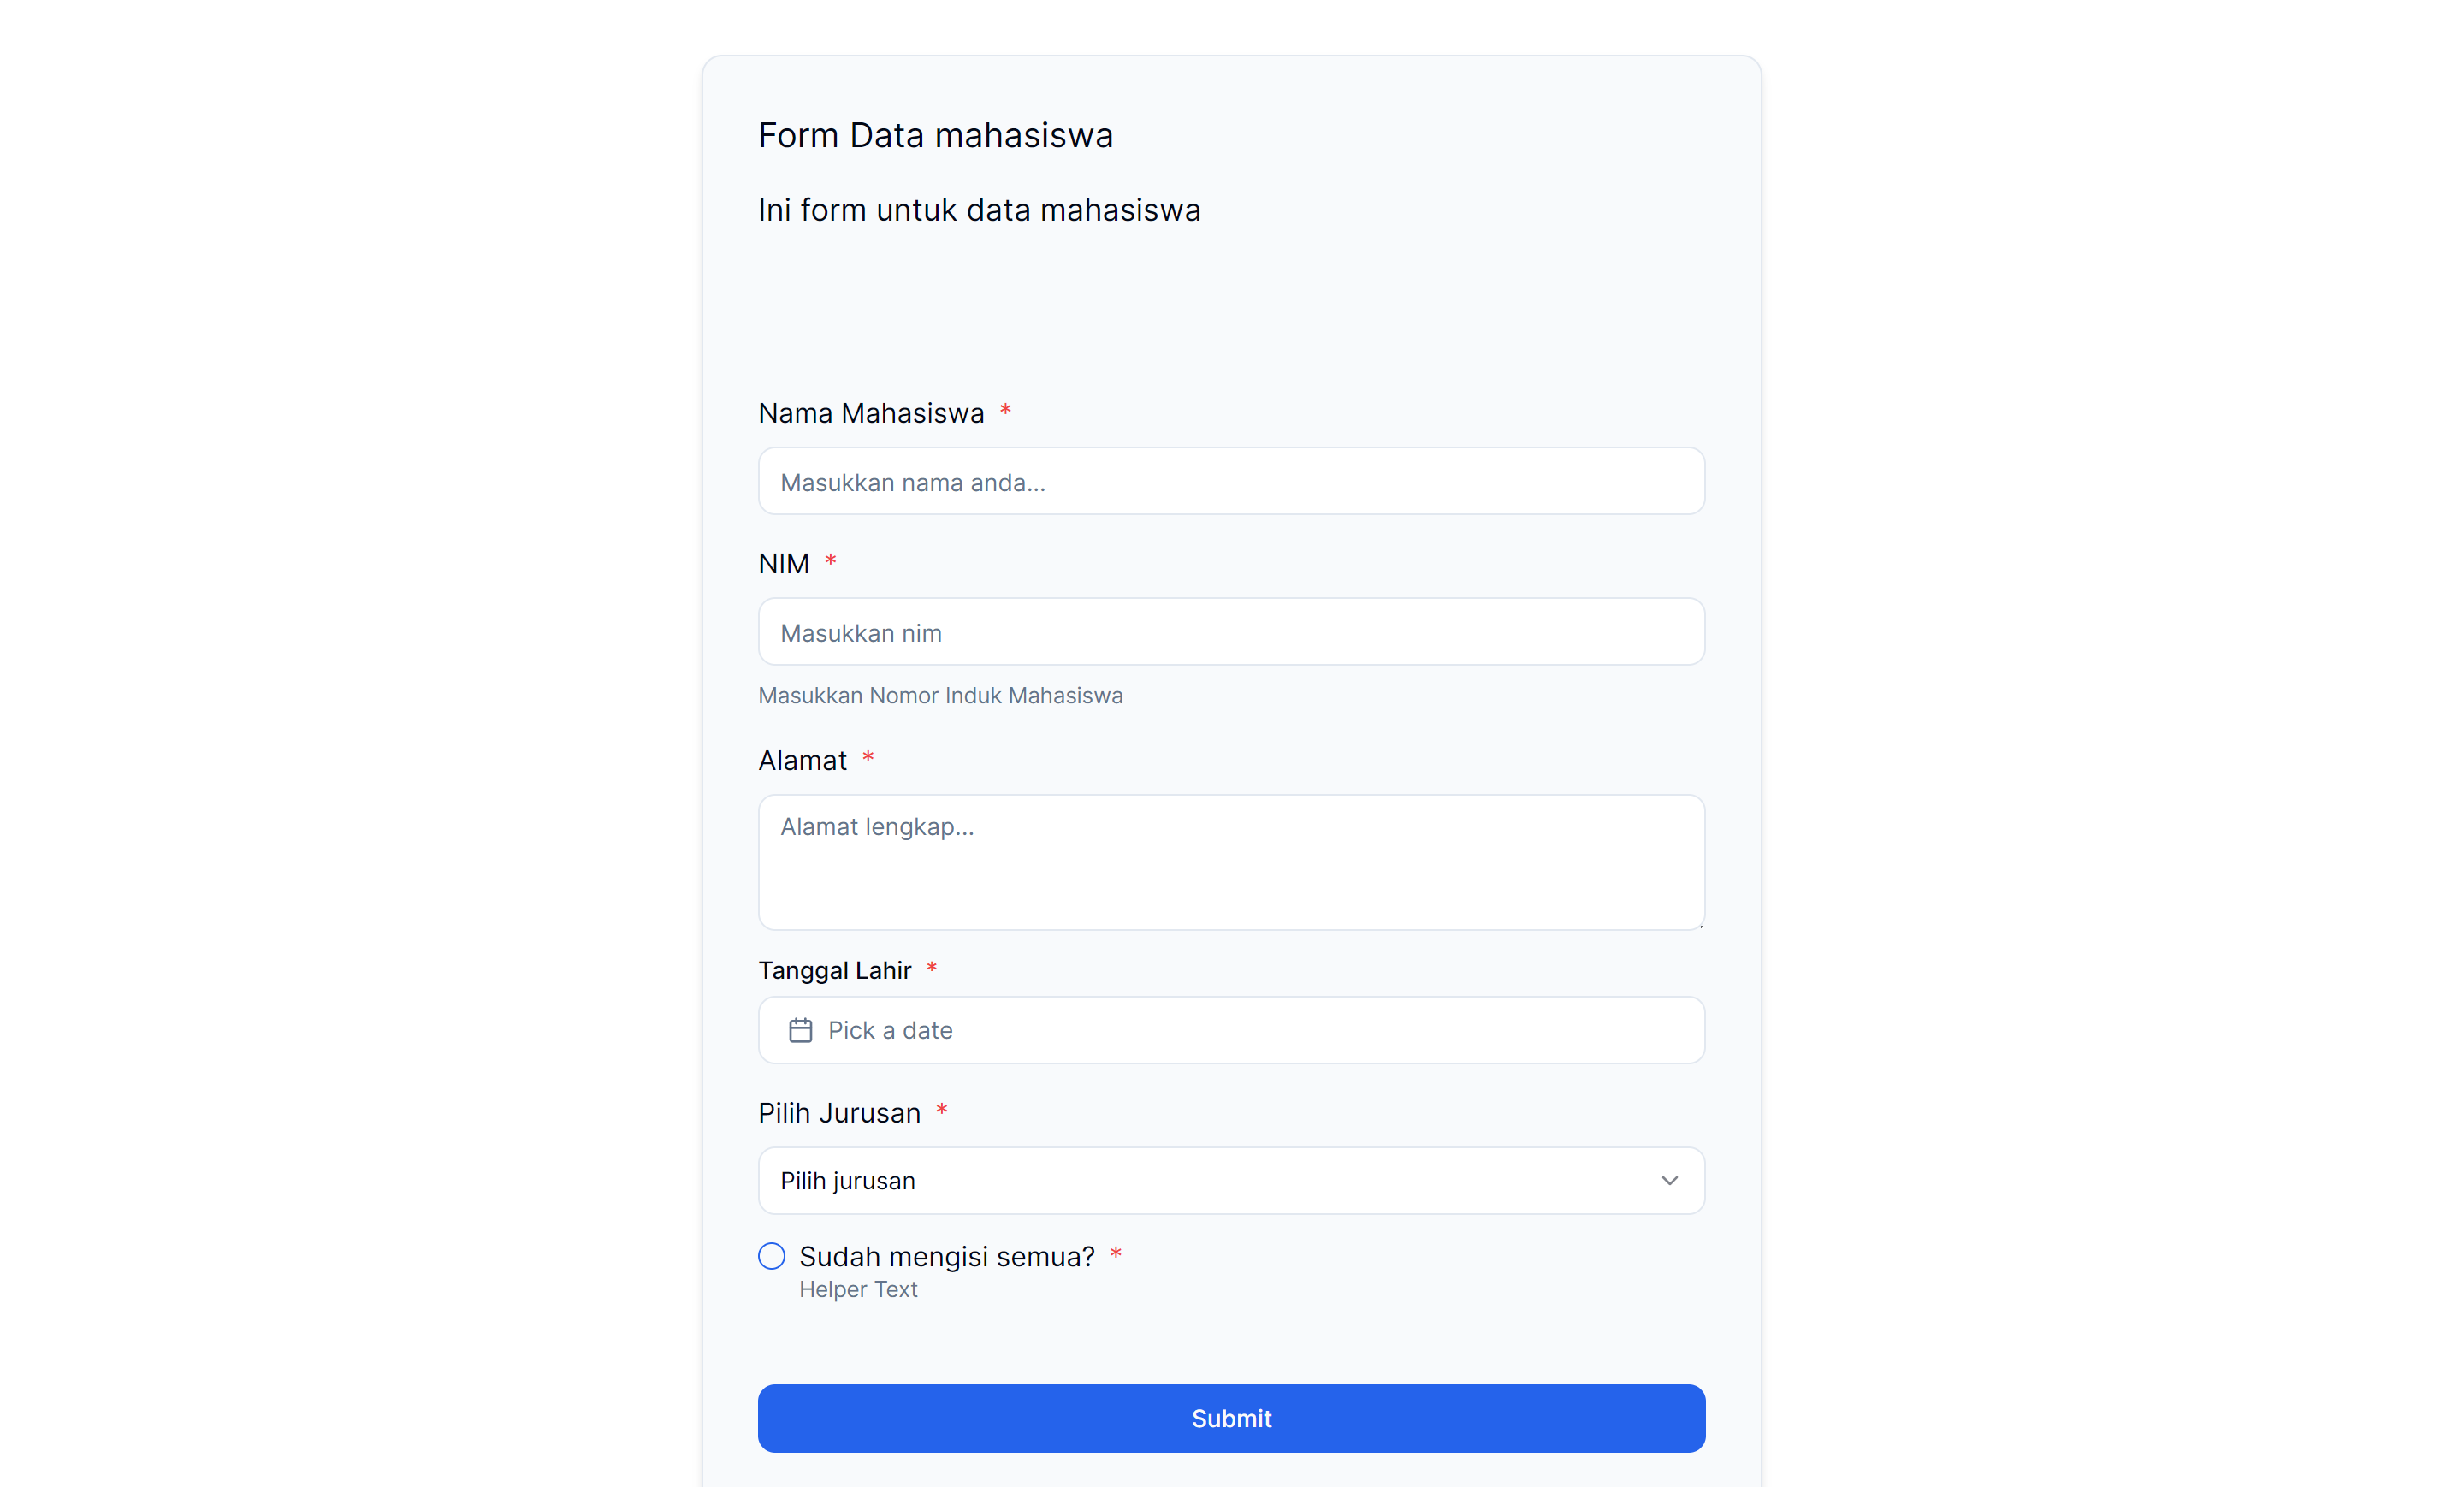
Task: Click the 'Tanggal Lahir' field label
Action: tap(834, 970)
